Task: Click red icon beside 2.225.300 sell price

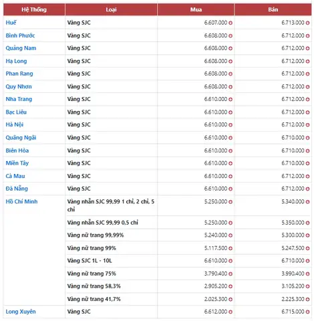Action: point(307,300)
